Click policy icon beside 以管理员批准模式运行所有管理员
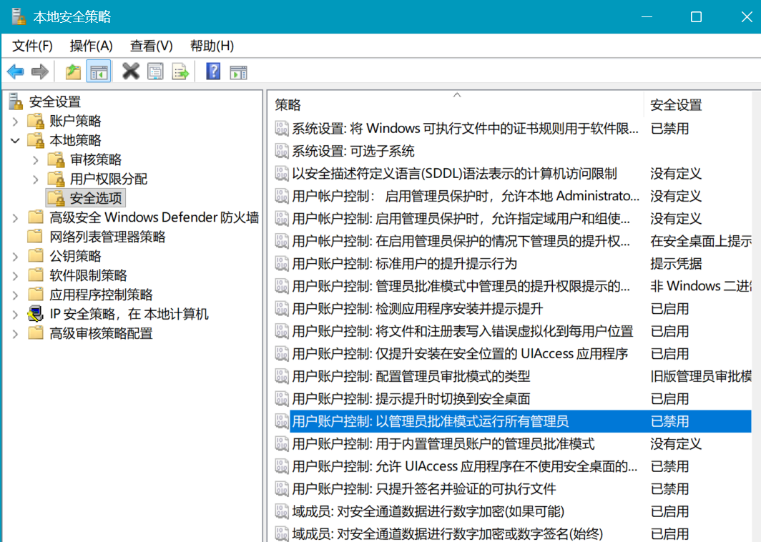The width and height of the screenshot is (761, 542). 282,421
